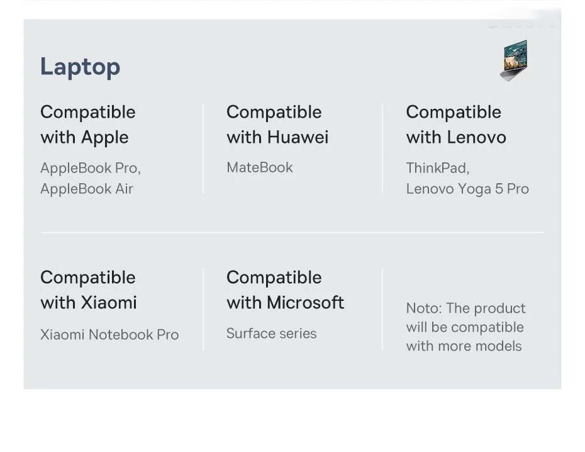Screen dimensions: 585x452
Task: Click the horizontal divider between the rows
Action: (x=292, y=232)
